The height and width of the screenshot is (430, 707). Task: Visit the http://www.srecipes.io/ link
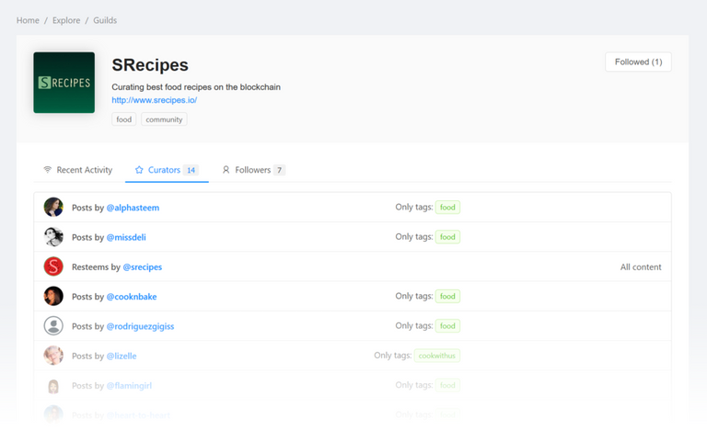[155, 100]
